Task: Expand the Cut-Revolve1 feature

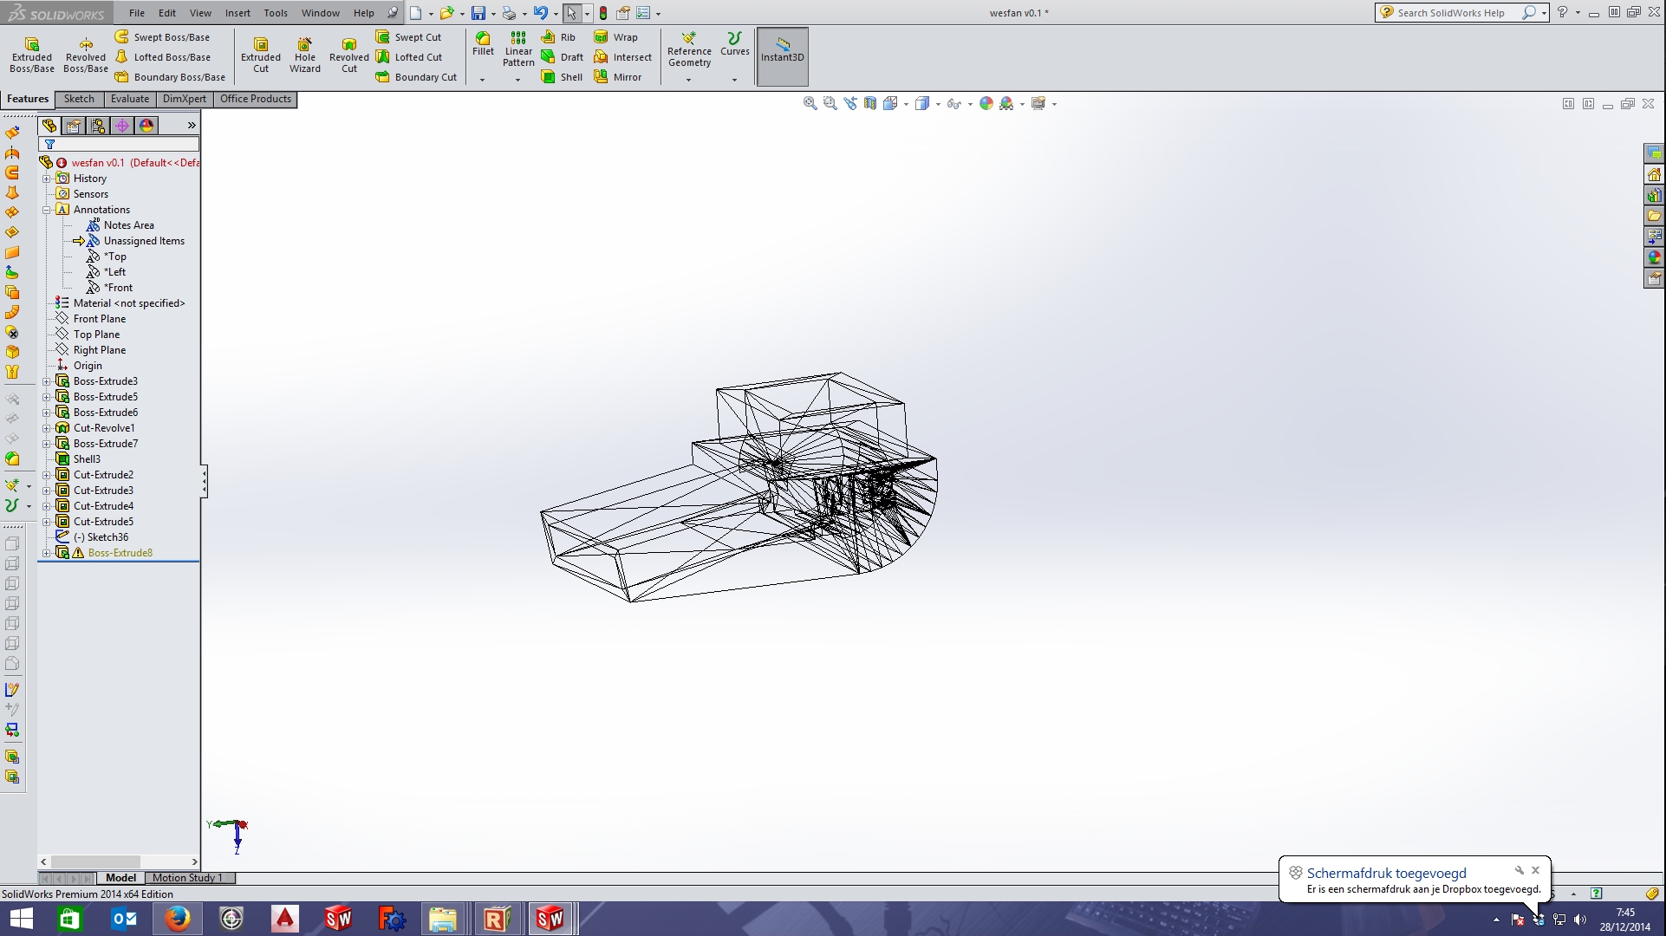Action: [47, 428]
